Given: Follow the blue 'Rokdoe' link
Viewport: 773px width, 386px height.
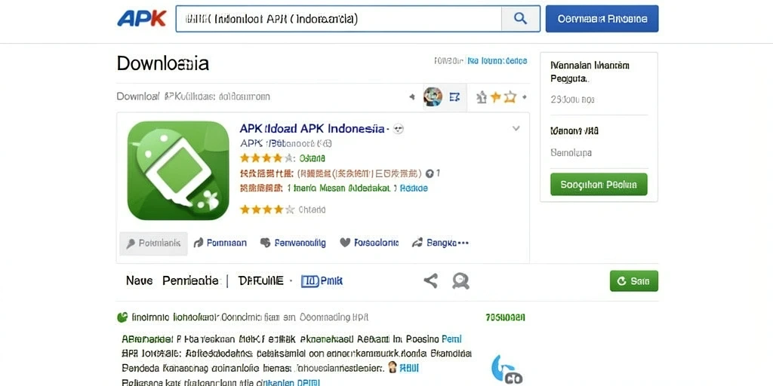Looking at the screenshot, I should click(414, 188).
